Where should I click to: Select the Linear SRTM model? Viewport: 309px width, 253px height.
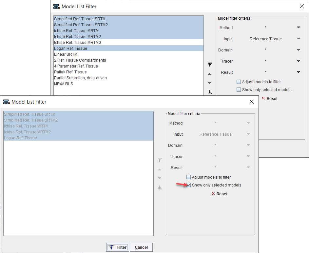[x=128, y=54]
